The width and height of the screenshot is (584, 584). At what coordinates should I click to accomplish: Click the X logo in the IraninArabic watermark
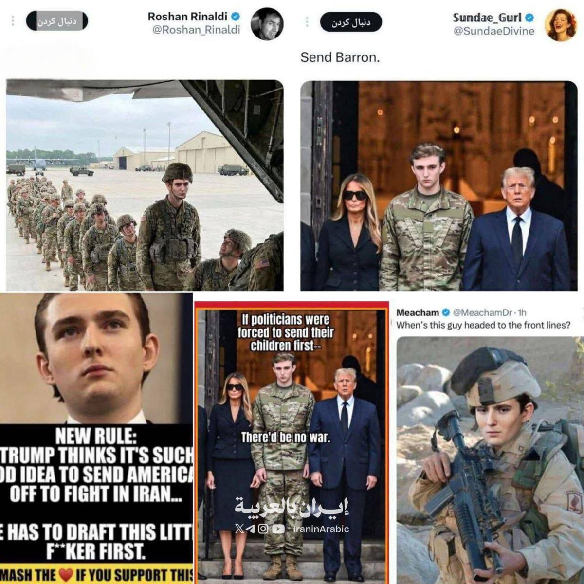(239, 529)
